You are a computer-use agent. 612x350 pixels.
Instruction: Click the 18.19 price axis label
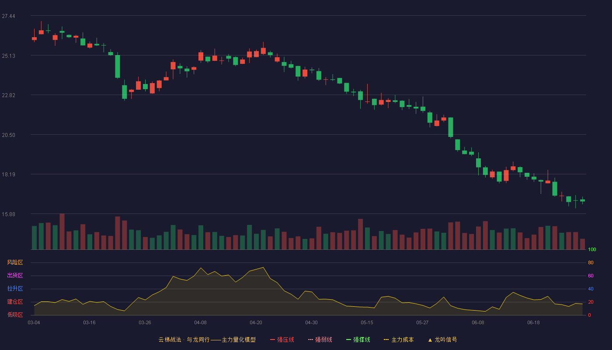point(8,175)
